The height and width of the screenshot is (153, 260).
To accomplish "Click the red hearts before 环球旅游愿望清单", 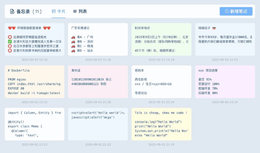I will pyautogui.click(x=11, y=28).
